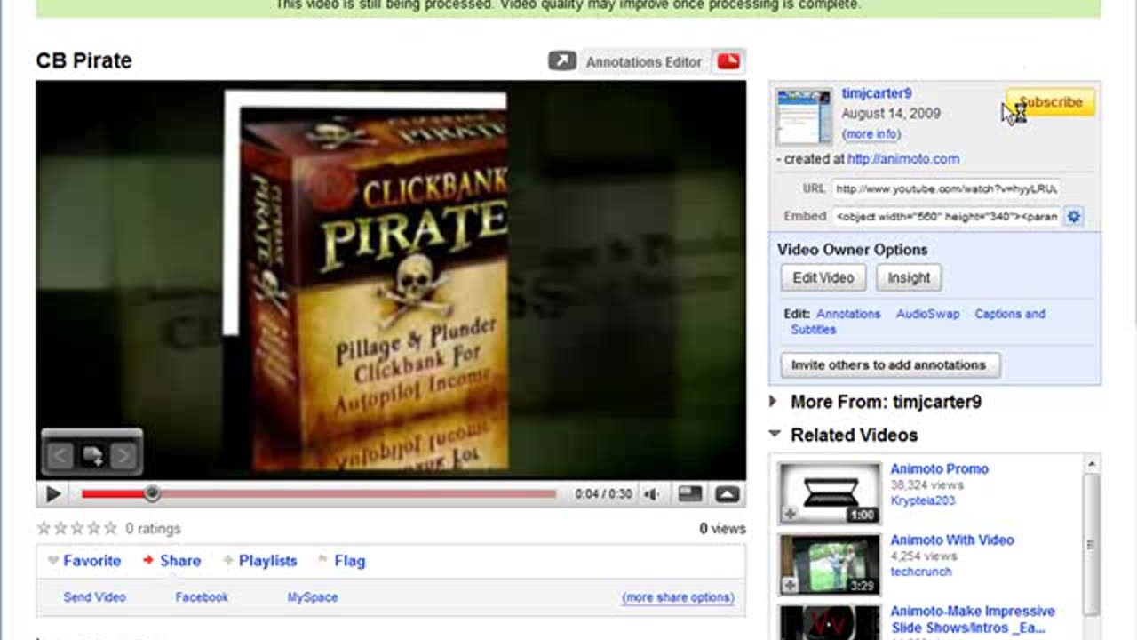Click the pop-out arrow icon beside Annotations Editor
This screenshot has height=640, width=1137.
click(562, 61)
